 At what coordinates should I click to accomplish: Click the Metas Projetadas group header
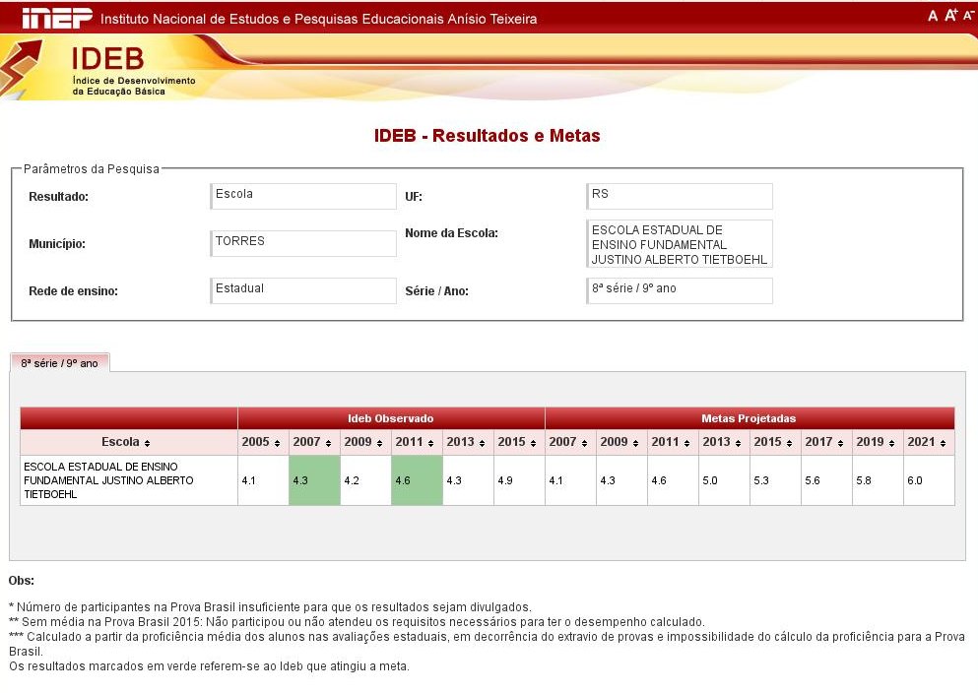pyautogui.click(x=749, y=417)
